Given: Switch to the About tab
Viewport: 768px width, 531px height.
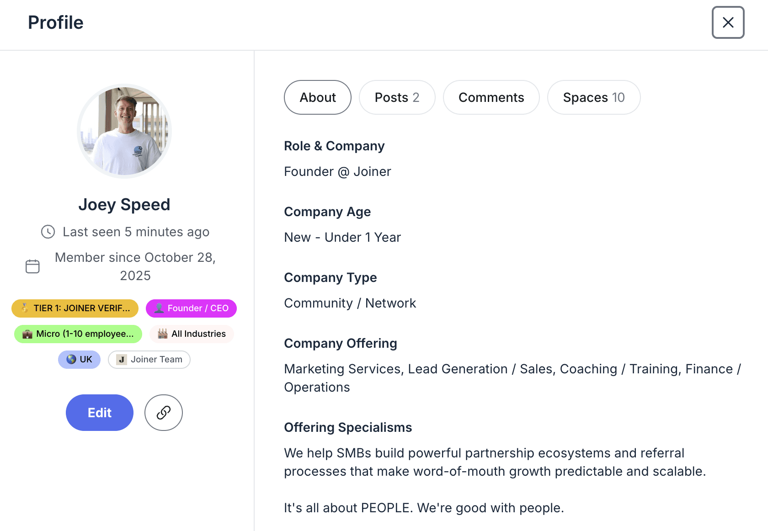Looking at the screenshot, I should pos(318,97).
